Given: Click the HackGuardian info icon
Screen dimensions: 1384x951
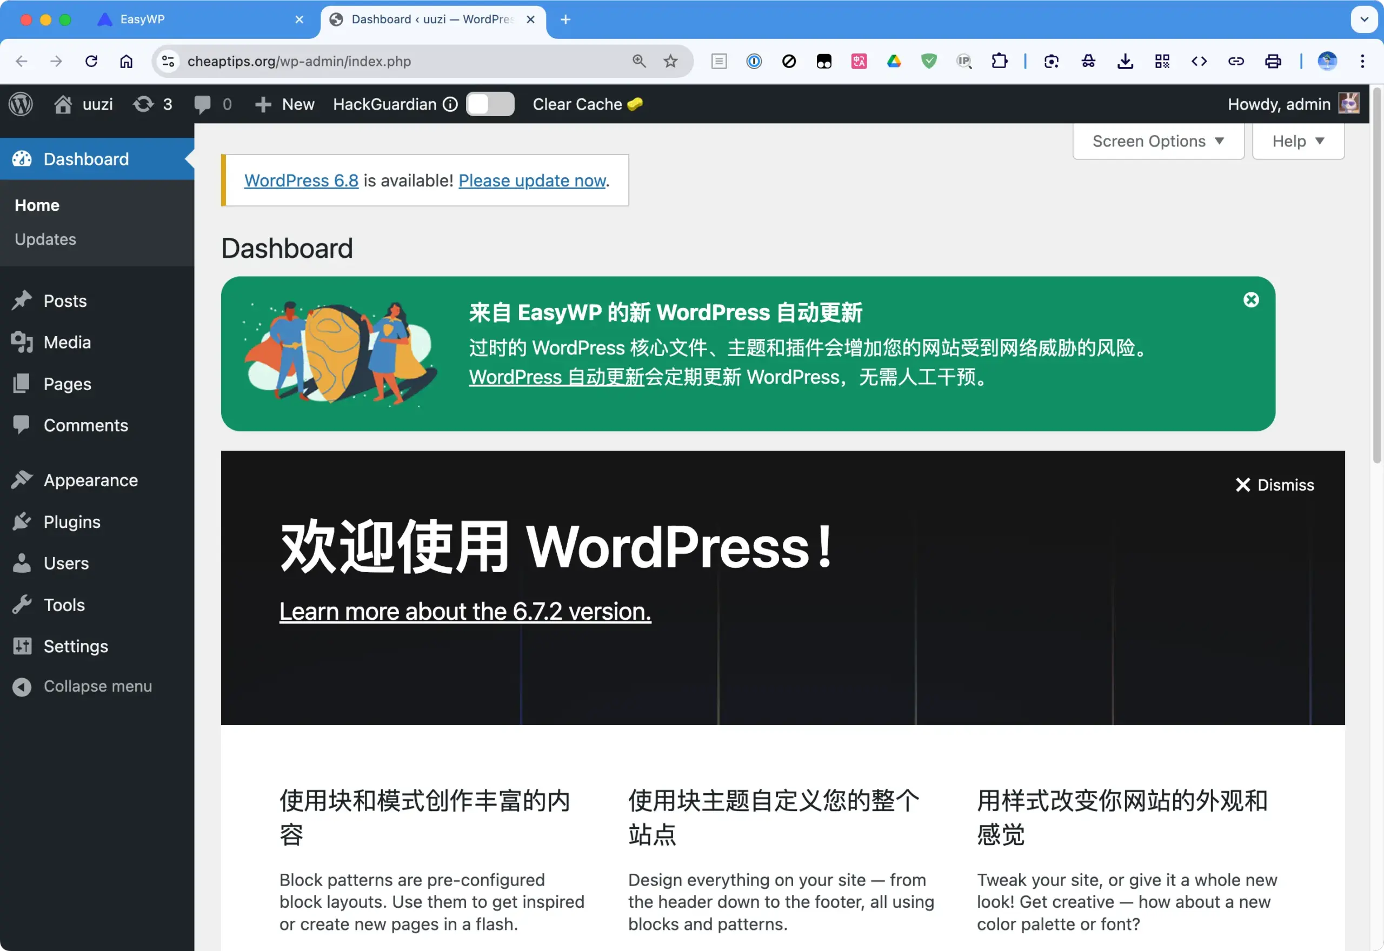Looking at the screenshot, I should (450, 104).
